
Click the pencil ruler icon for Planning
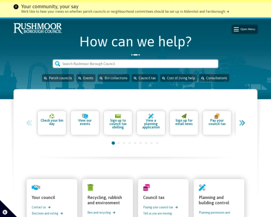click(202, 188)
